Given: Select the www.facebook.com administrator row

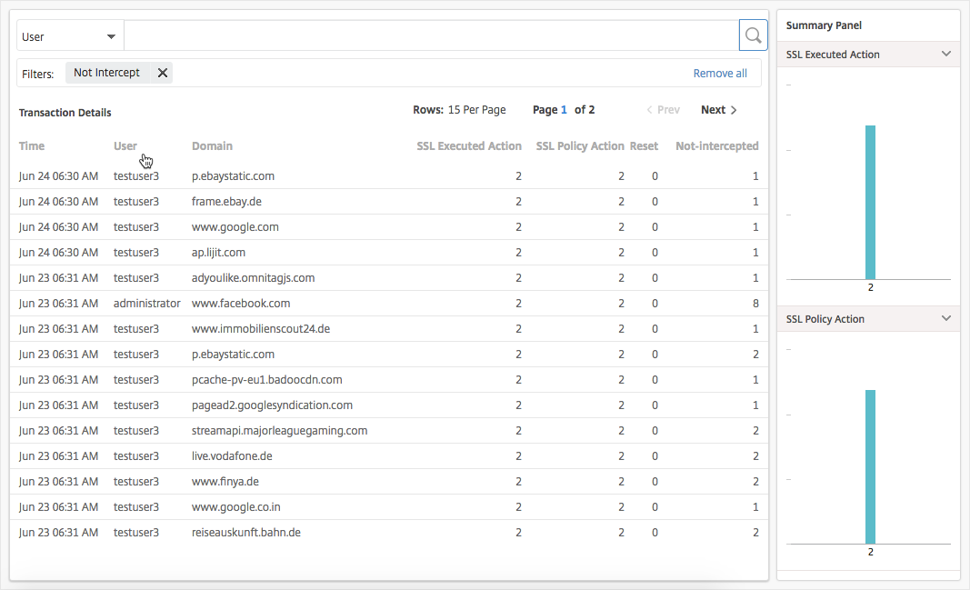Looking at the screenshot, I should (241, 304).
